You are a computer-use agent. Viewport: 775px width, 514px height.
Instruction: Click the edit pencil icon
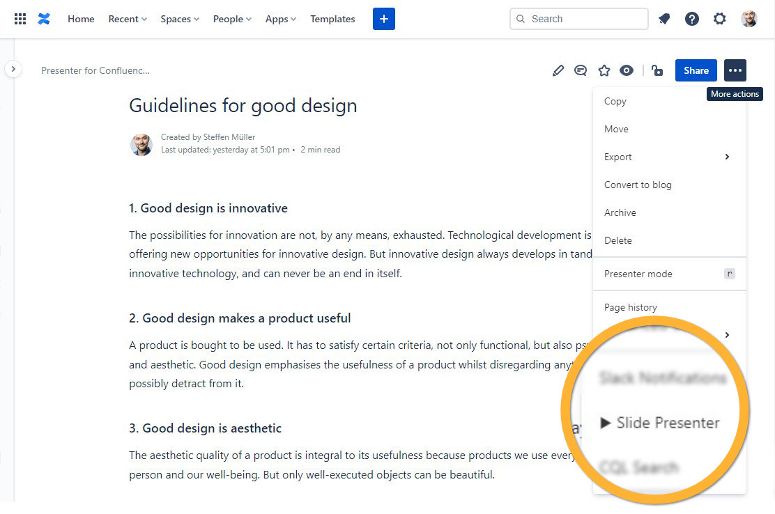558,70
